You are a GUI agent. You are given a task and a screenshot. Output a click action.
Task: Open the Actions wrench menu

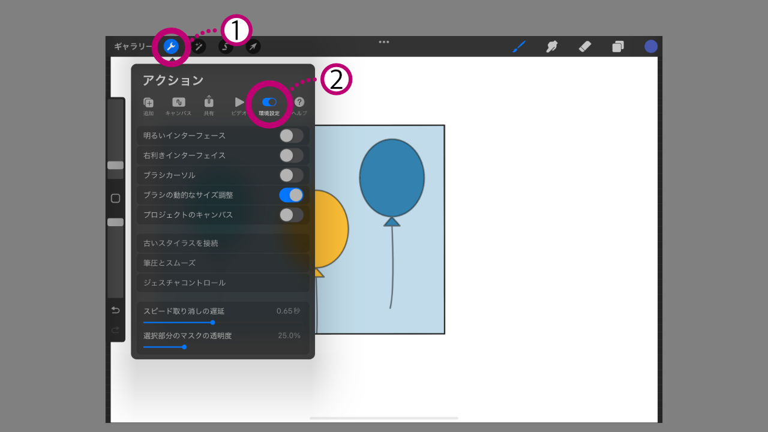[171, 46]
